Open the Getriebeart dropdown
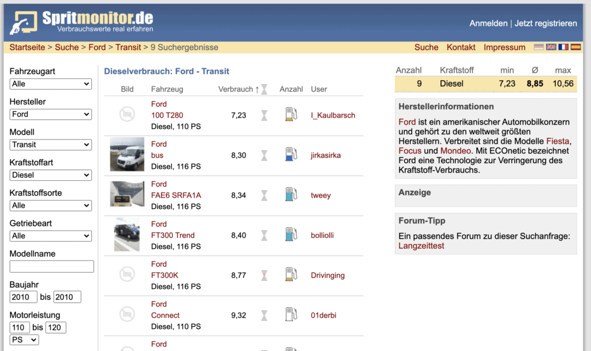 point(51,236)
